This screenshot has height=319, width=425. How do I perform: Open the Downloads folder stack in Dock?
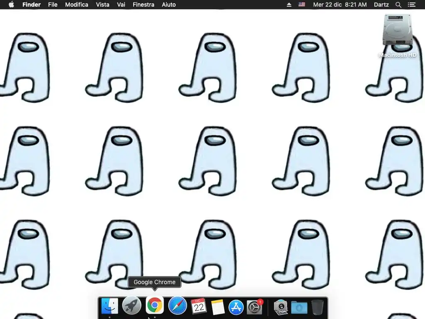pos(299,307)
